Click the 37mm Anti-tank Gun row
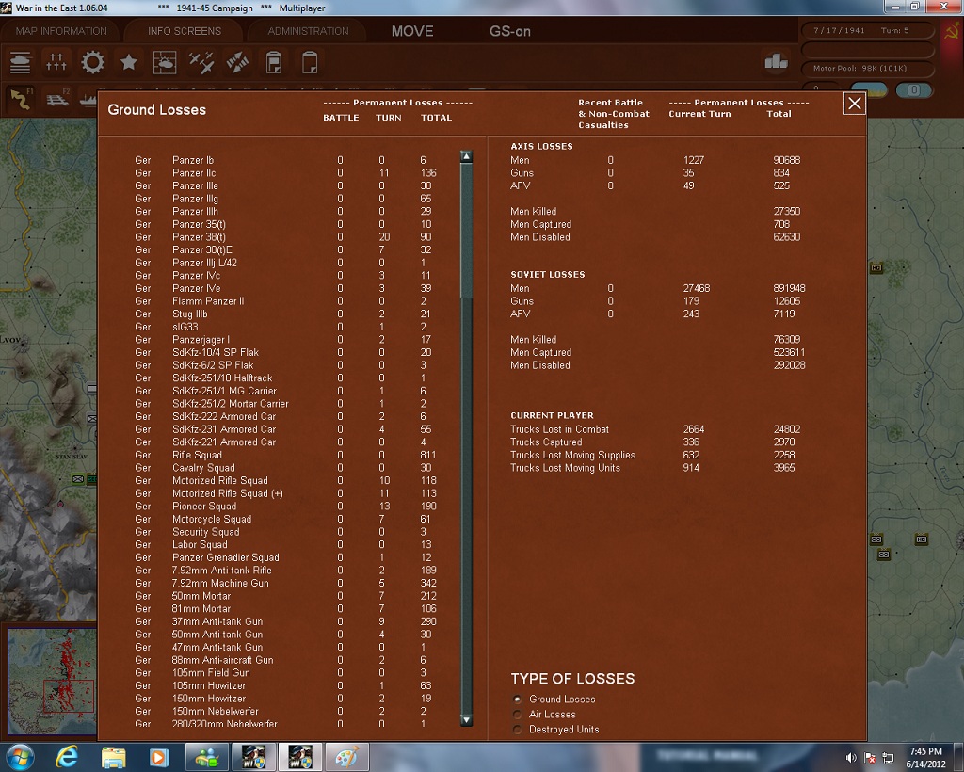Screen dimensions: 964x772 (x=284, y=621)
